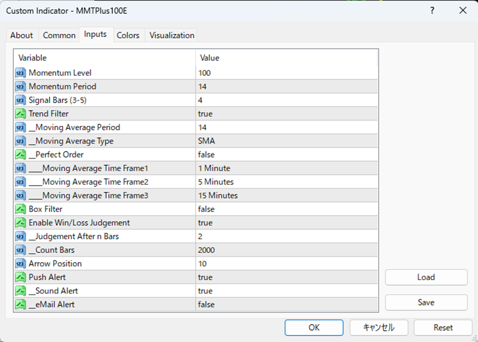Viewport: 478px width, 342px height.
Task: Click the icon beside Enable Win/Loss Judgement
Action: pos(20,223)
